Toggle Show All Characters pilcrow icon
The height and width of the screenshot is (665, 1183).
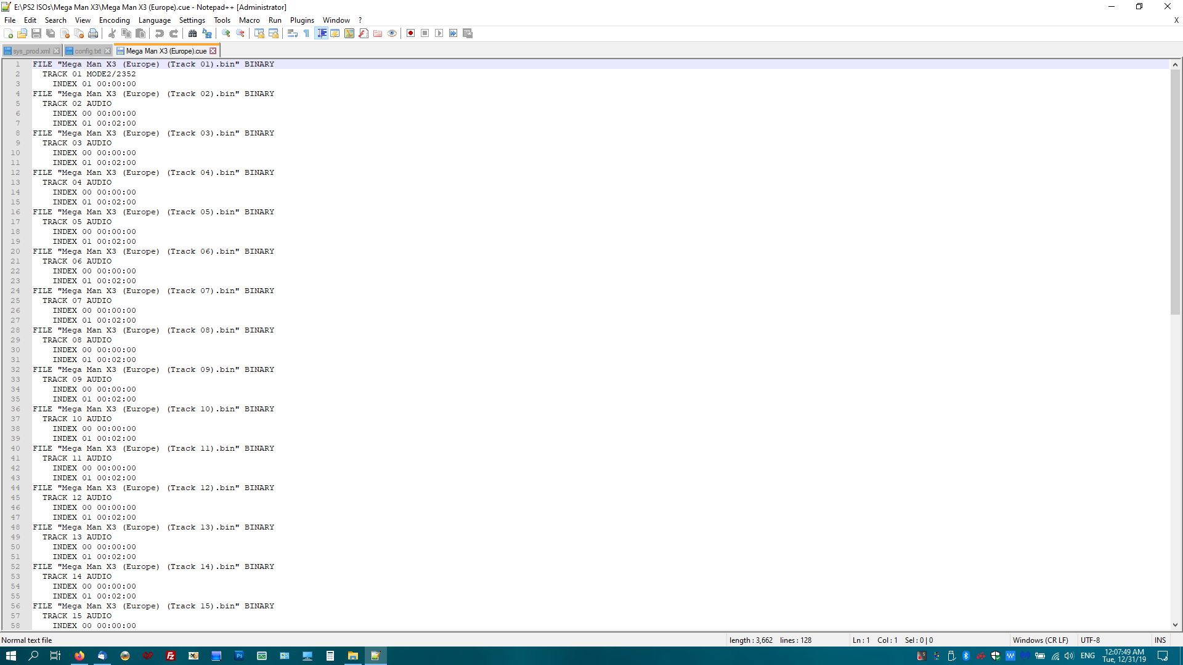[307, 33]
